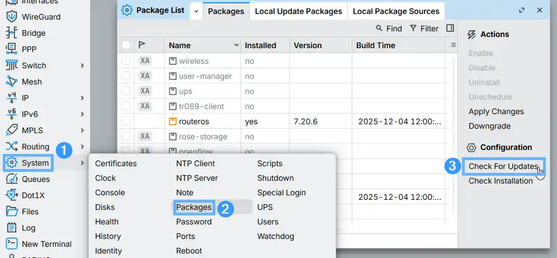Tick the select-all checkbox in header
This screenshot has width=557, height=258.
point(126,45)
